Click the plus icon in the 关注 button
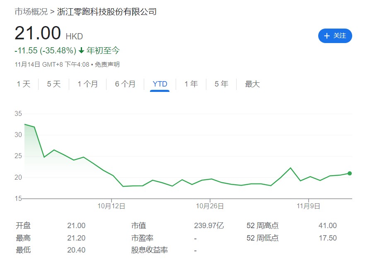 (x=327, y=36)
